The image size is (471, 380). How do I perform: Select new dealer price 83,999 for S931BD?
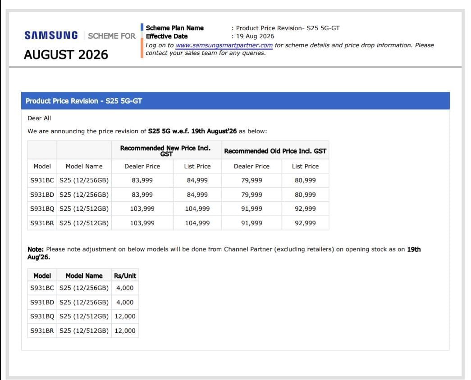point(142,195)
